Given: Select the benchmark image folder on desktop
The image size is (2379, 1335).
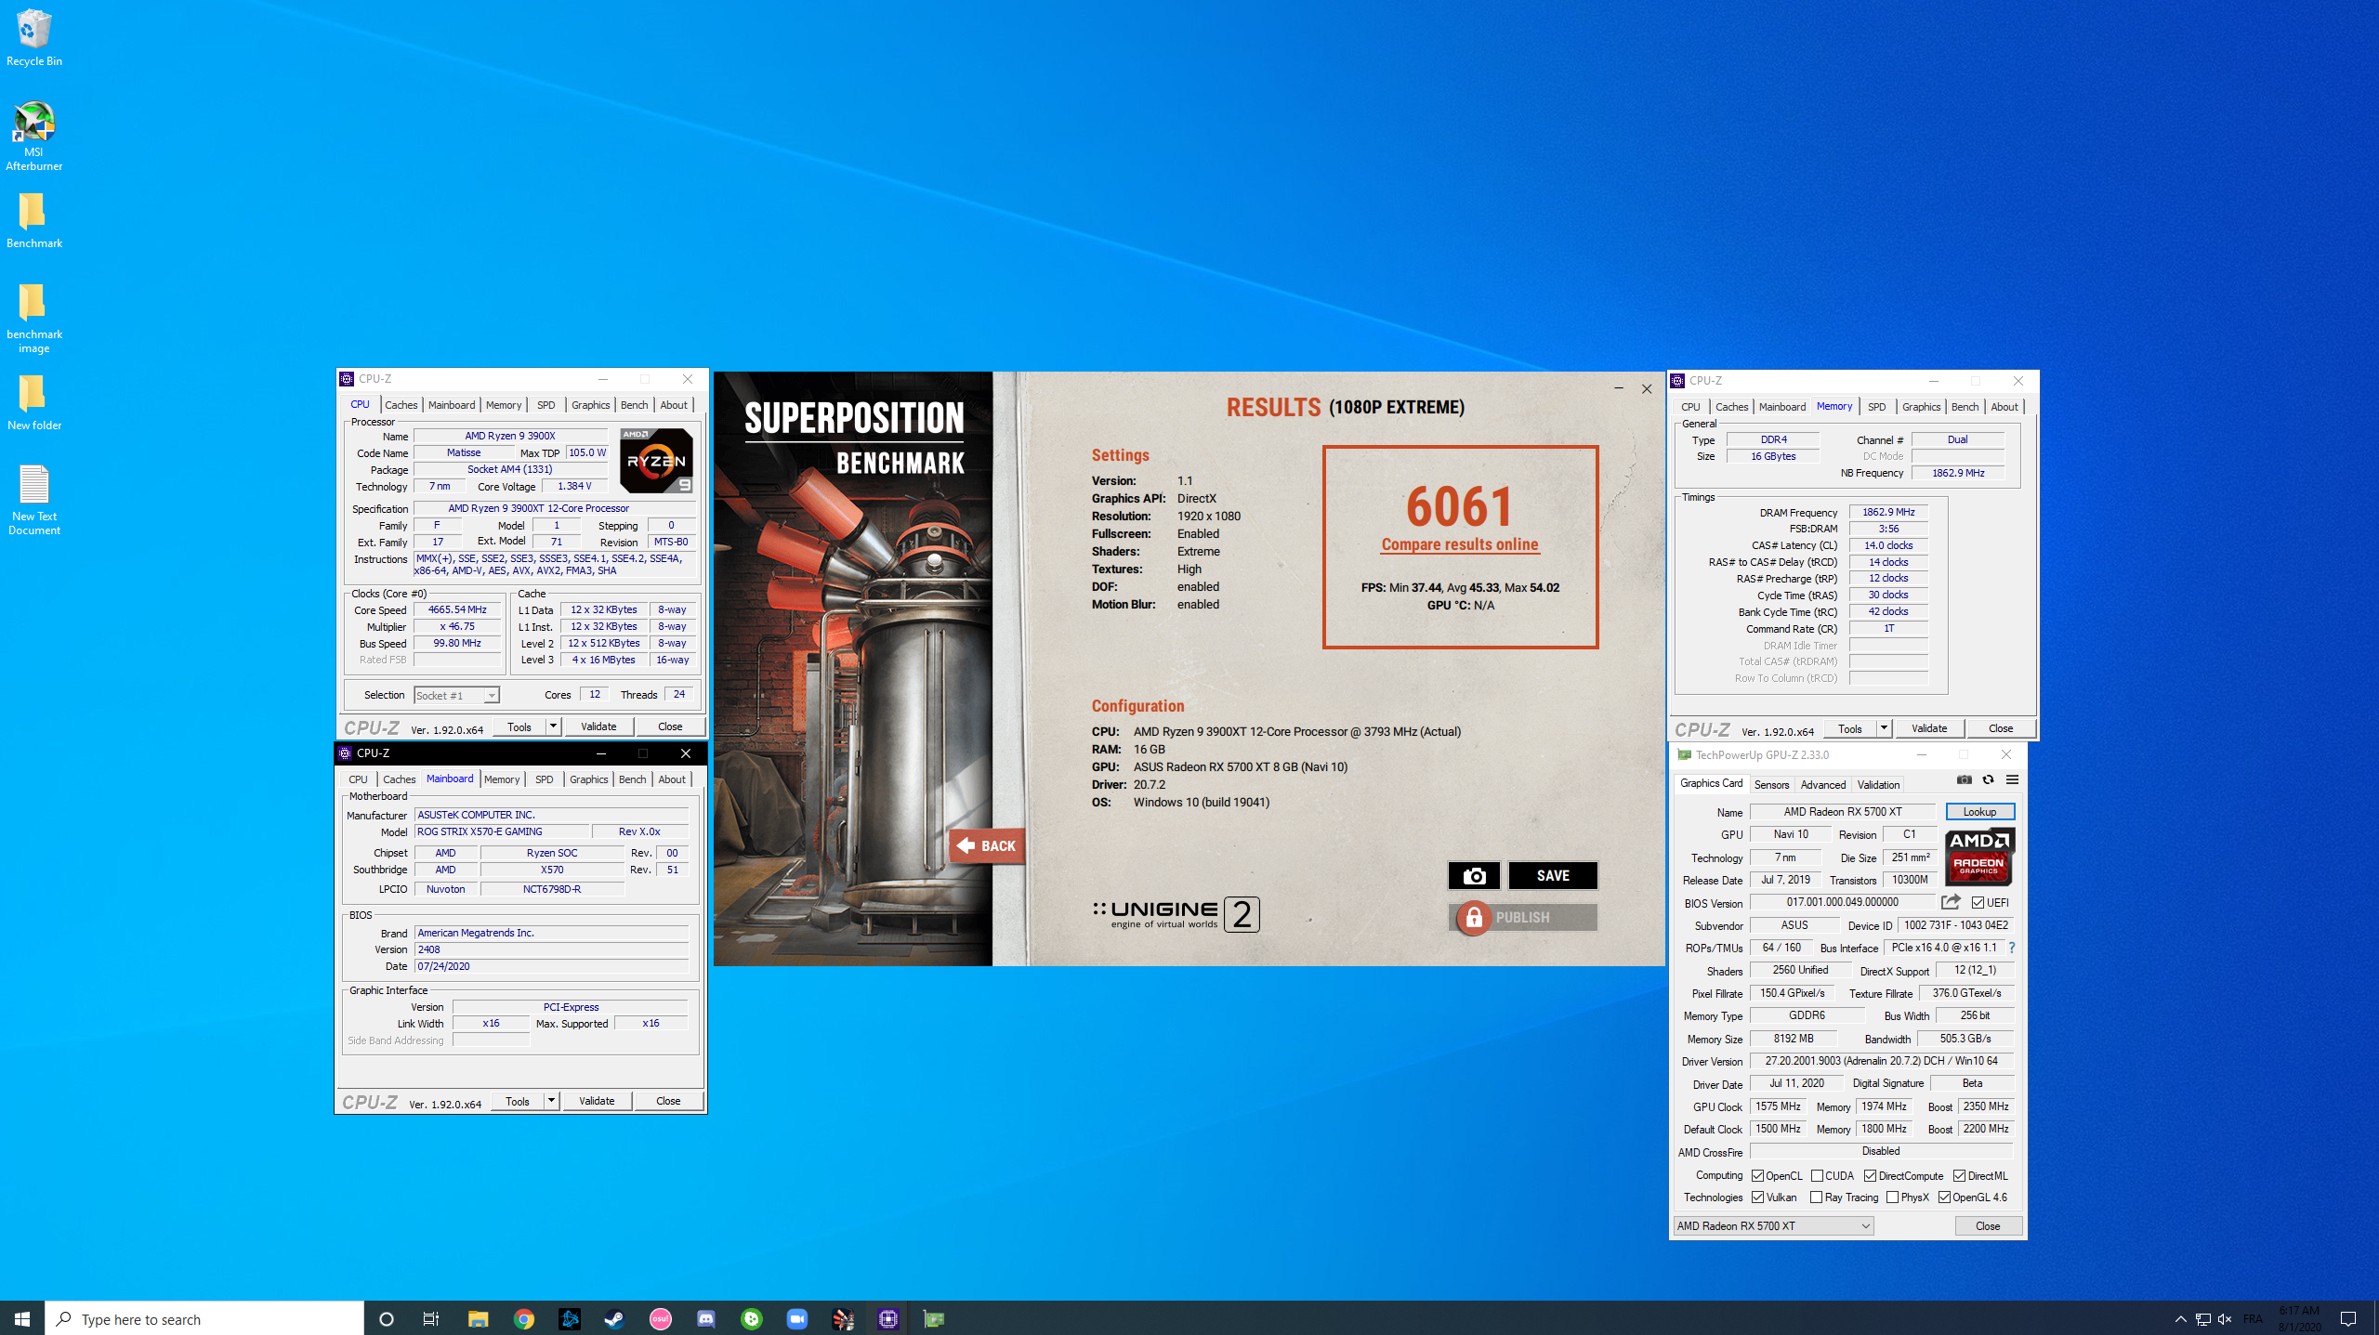Looking at the screenshot, I should (34, 319).
